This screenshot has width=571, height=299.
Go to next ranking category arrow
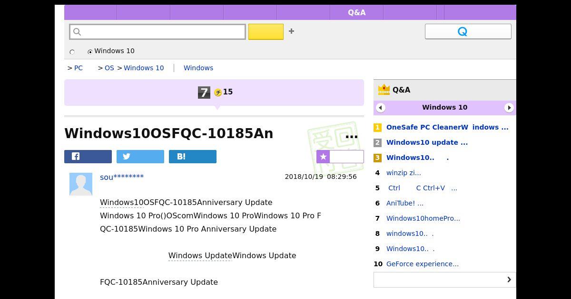pyautogui.click(x=509, y=108)
